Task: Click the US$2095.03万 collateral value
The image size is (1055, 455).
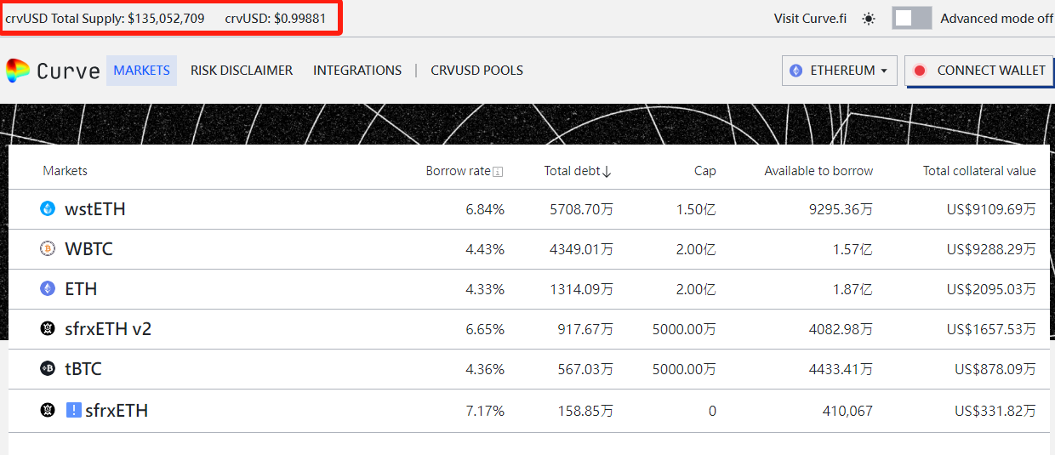Action: pos(991,289)
